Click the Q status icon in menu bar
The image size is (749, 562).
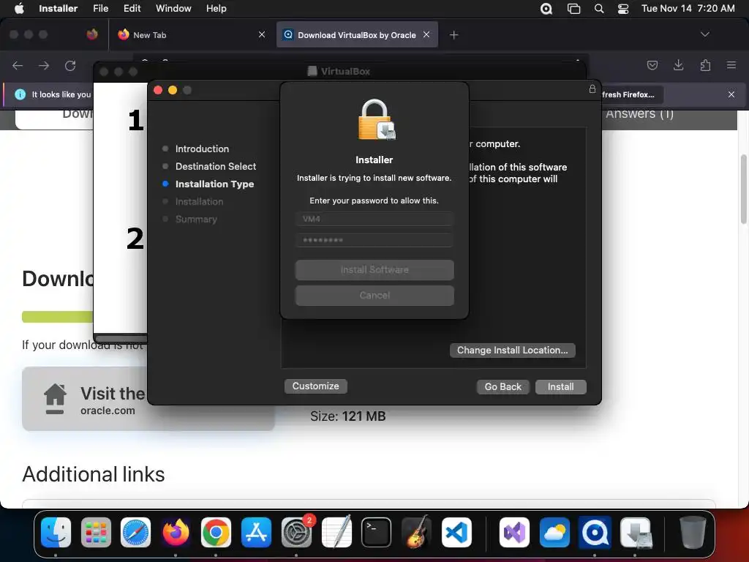[546, 8]
